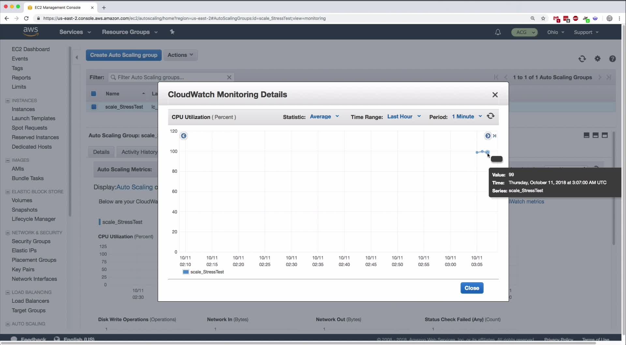Open the Time Range Last Hour dropdown
Viewport: 626px width, 345px height.
tap(404, 116)
